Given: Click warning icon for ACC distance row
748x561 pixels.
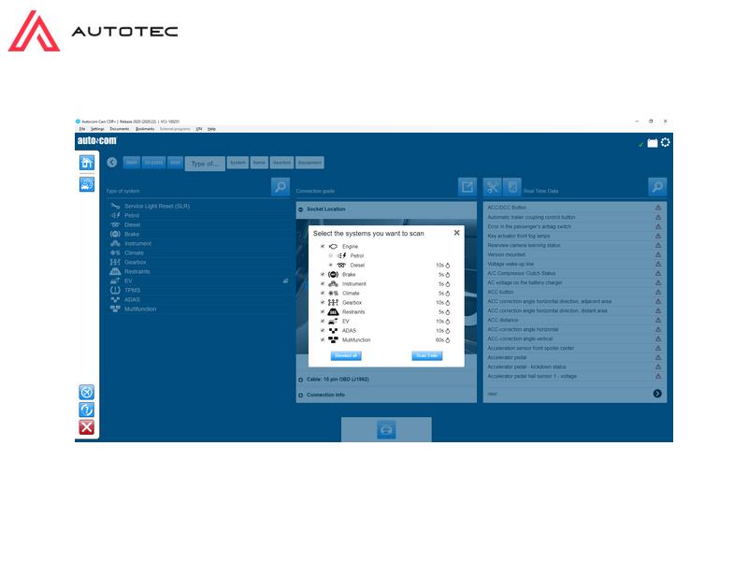Looking at the screenshot, I should 658,320.
